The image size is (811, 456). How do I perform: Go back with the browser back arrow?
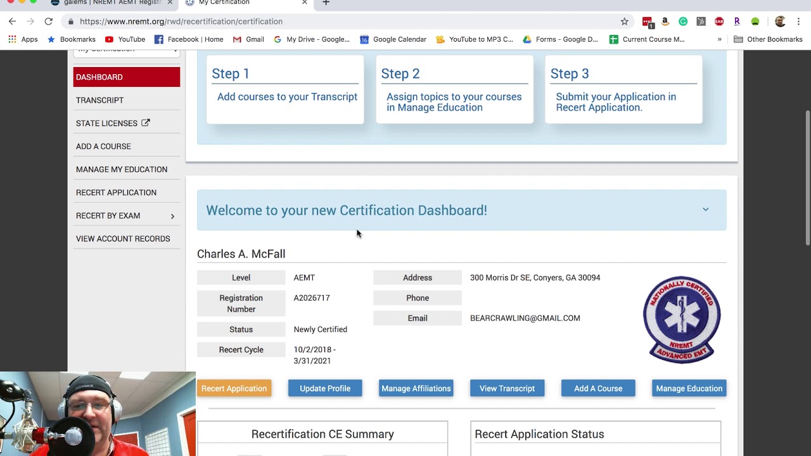[12, 22]
